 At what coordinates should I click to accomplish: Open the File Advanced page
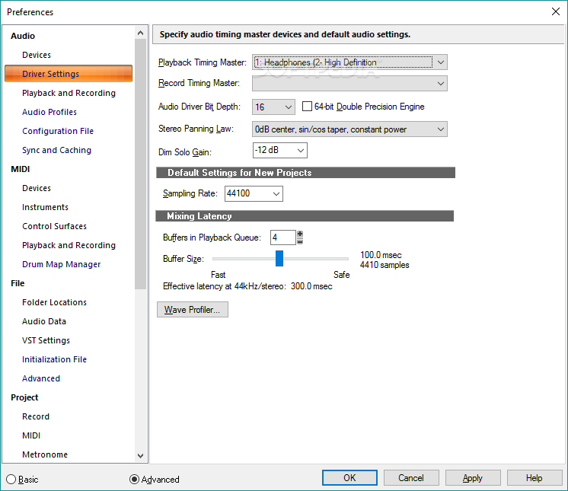point(41,378)
